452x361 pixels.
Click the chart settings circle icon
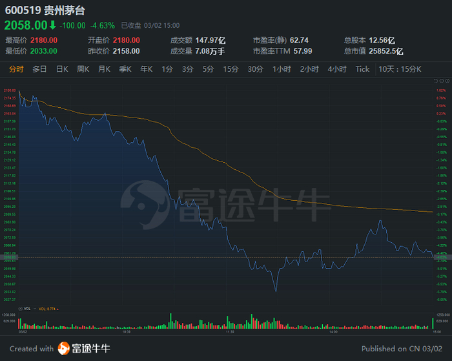click(447, 81)
